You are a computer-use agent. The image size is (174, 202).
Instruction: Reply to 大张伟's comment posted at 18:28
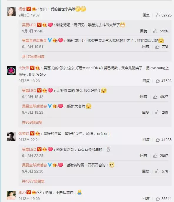(x=146, y=81)
